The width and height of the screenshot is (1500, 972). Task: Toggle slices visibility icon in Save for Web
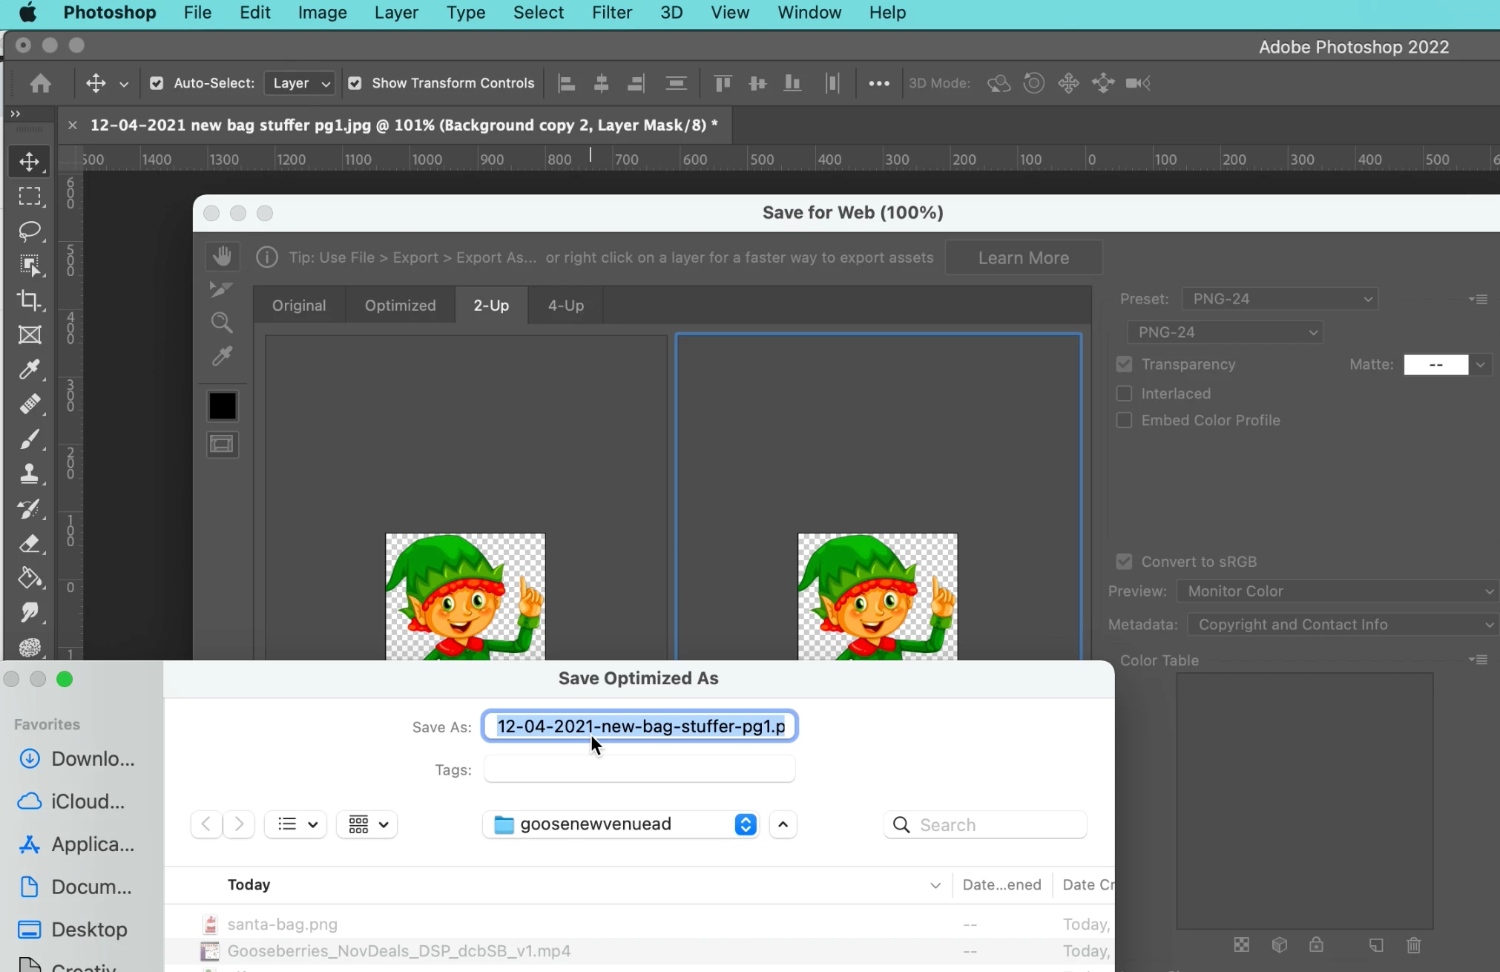[x=222, y=444]
